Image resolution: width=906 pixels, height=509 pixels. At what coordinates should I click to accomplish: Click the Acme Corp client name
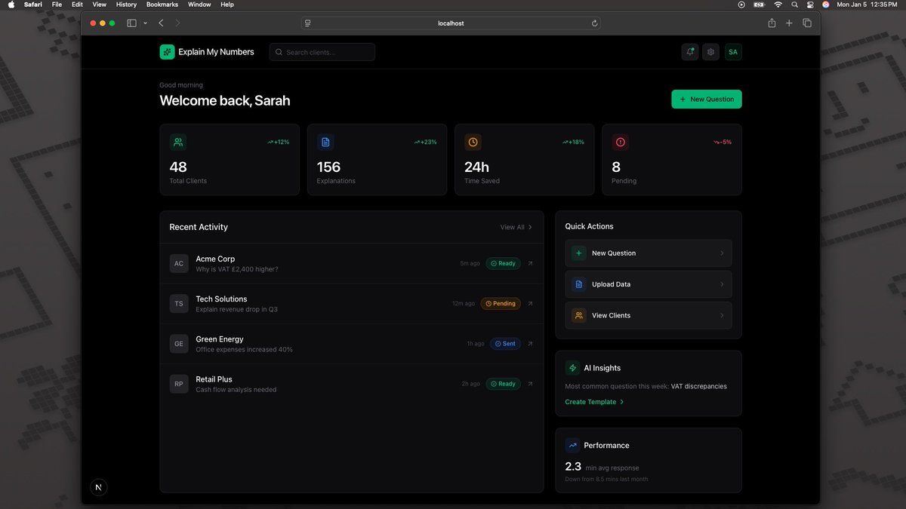point(215,259)
